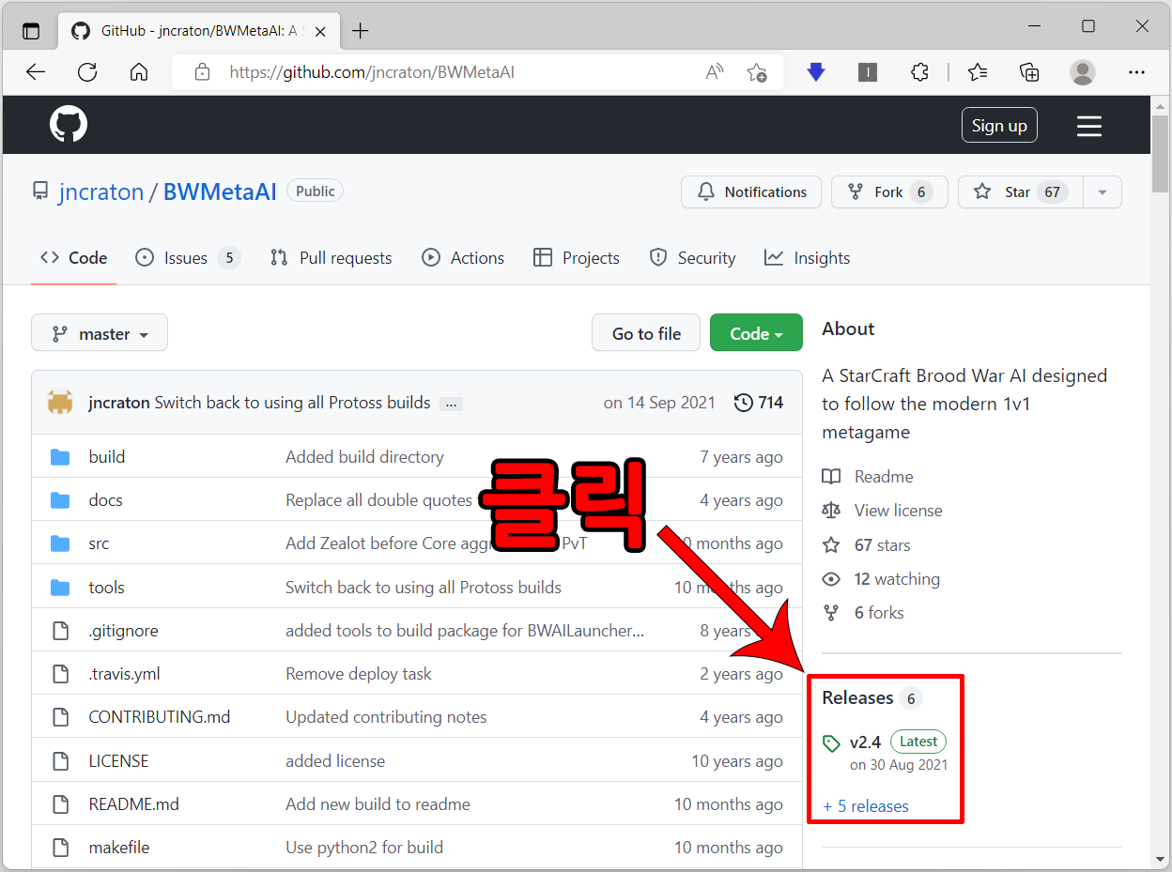Go back with the browser back arrow

36,72
